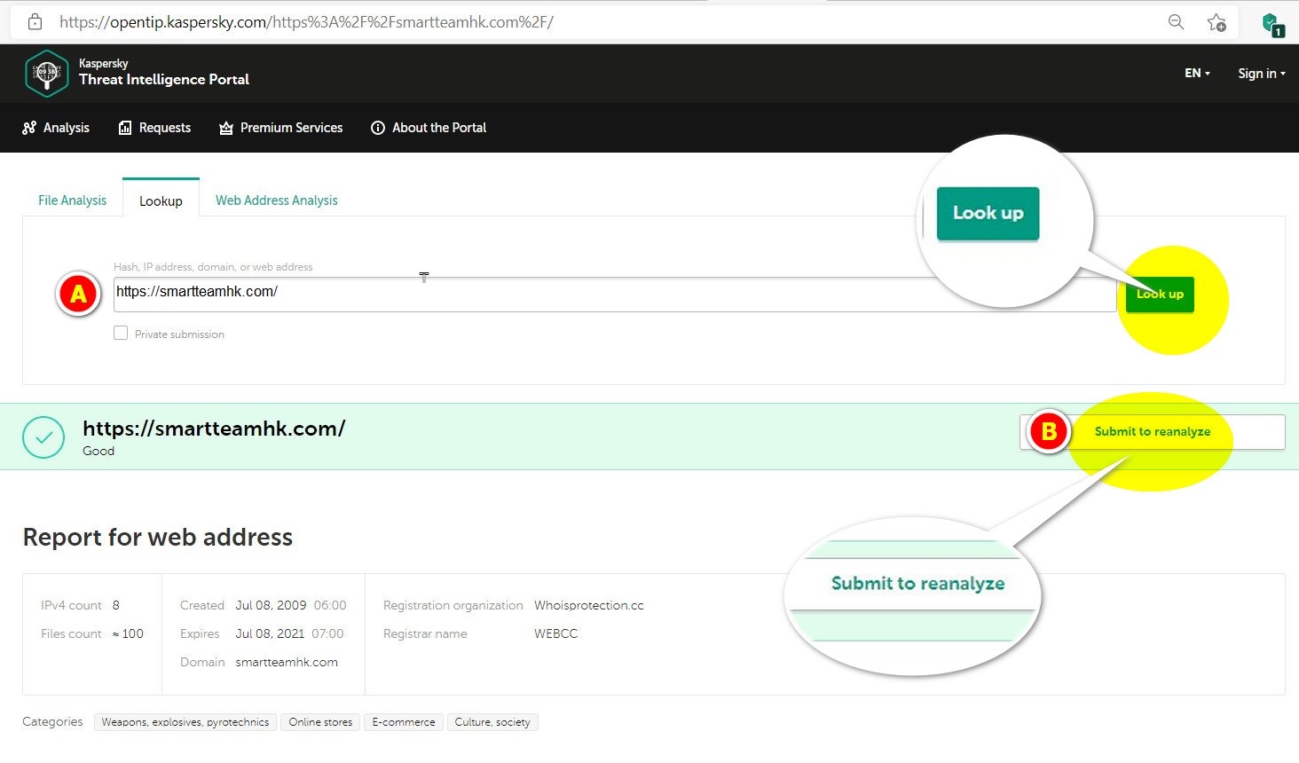This screenshot has width=1299, height=763.
Task: Click the Files count value ≈ 100
Action: pos(128,633)
